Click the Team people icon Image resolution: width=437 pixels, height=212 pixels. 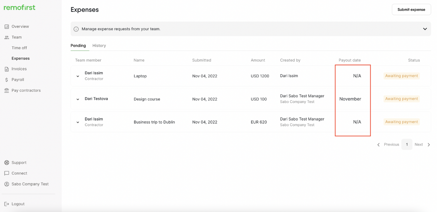pos(6,37)
